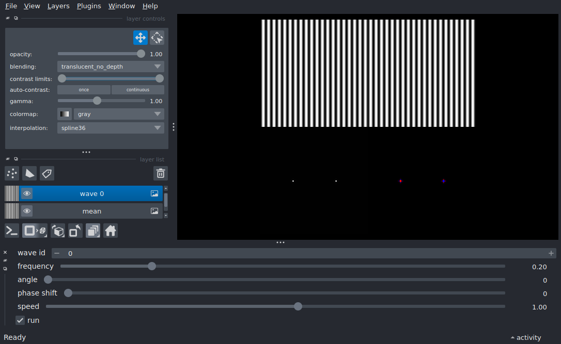This screenshot has height=344, width=561.
Task: Click the gamma slider handle
Action: pyautogui.click(x=97, y=101)
